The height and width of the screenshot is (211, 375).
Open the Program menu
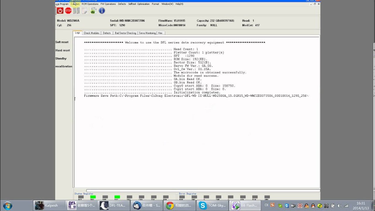[x=64, y=4]
